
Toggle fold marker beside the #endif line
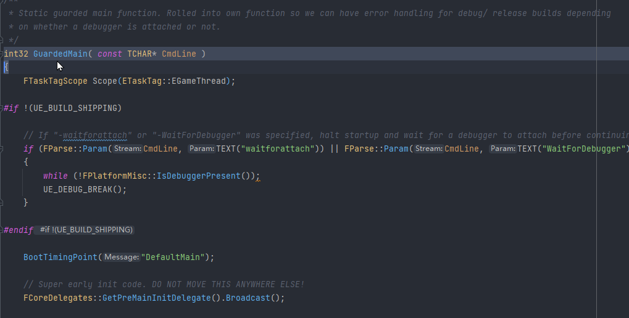(x=2, y=230)
